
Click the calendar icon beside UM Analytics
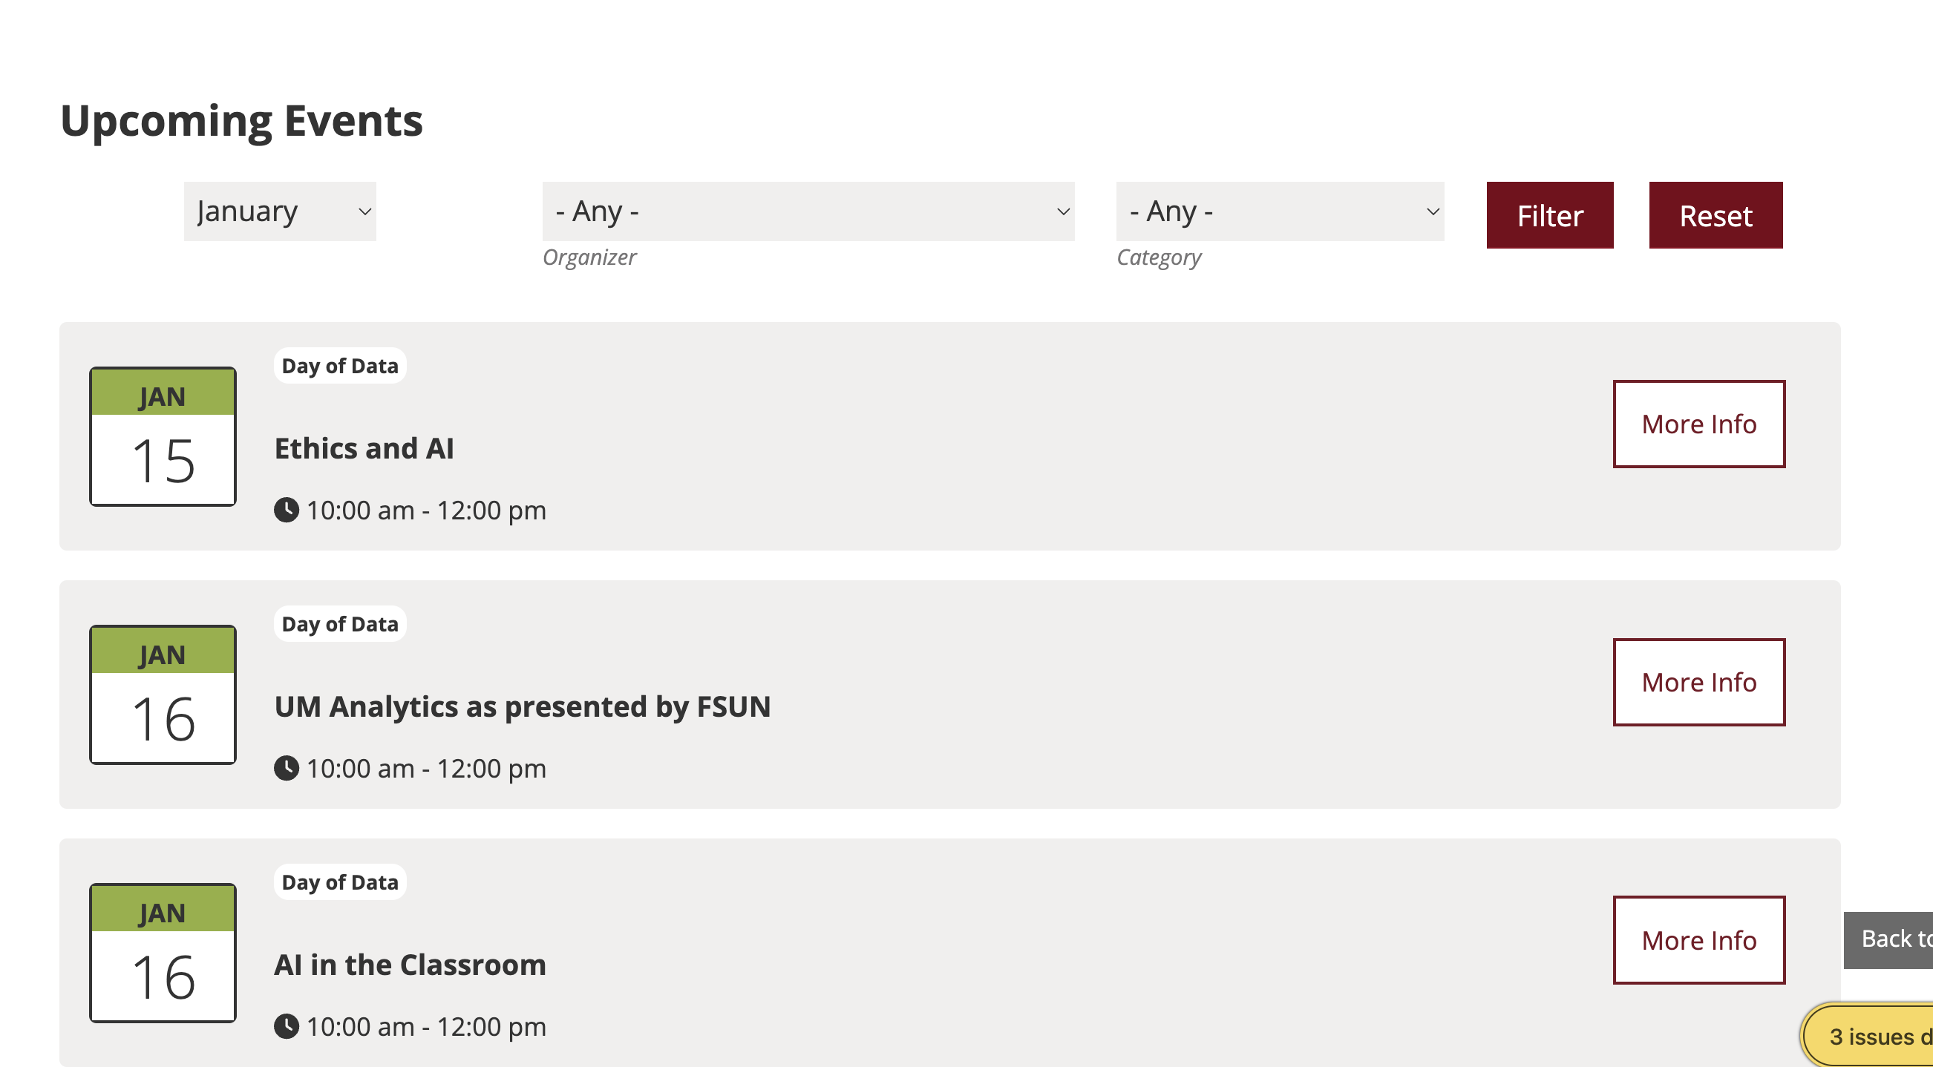[163, 695]
